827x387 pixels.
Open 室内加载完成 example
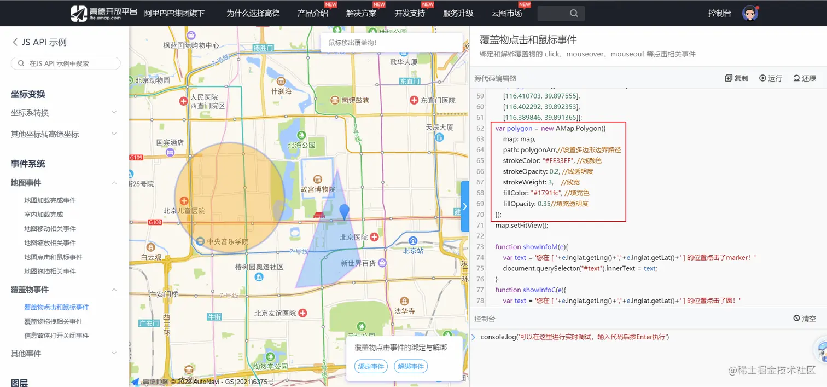[44, 215]
